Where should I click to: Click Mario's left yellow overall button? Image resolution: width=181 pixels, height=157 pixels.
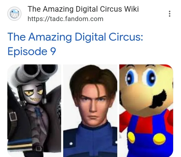pyautogui.click(x=131, y=137)
